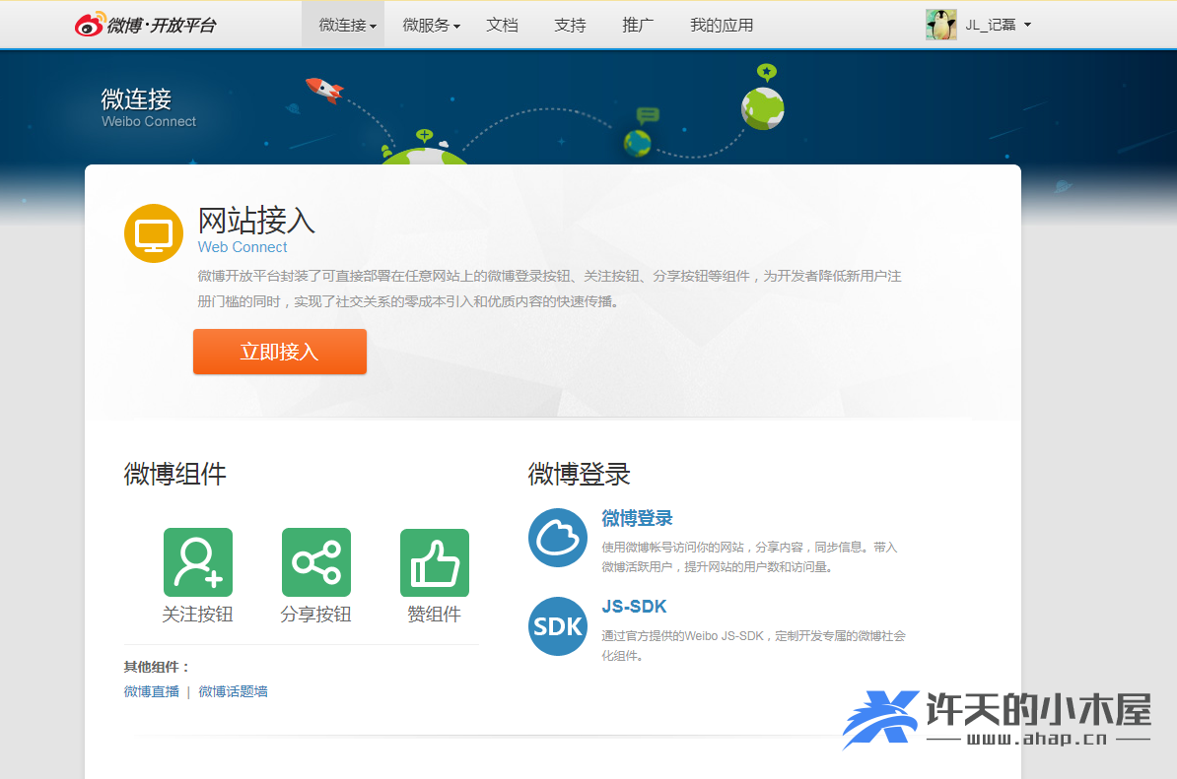Click the 其他组件： label

coord(157,667)
